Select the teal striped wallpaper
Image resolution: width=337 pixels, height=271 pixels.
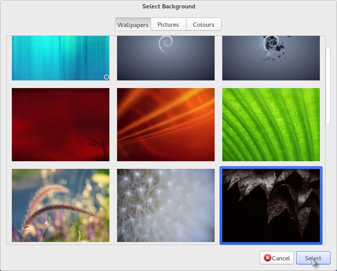(x=60, y=58)
